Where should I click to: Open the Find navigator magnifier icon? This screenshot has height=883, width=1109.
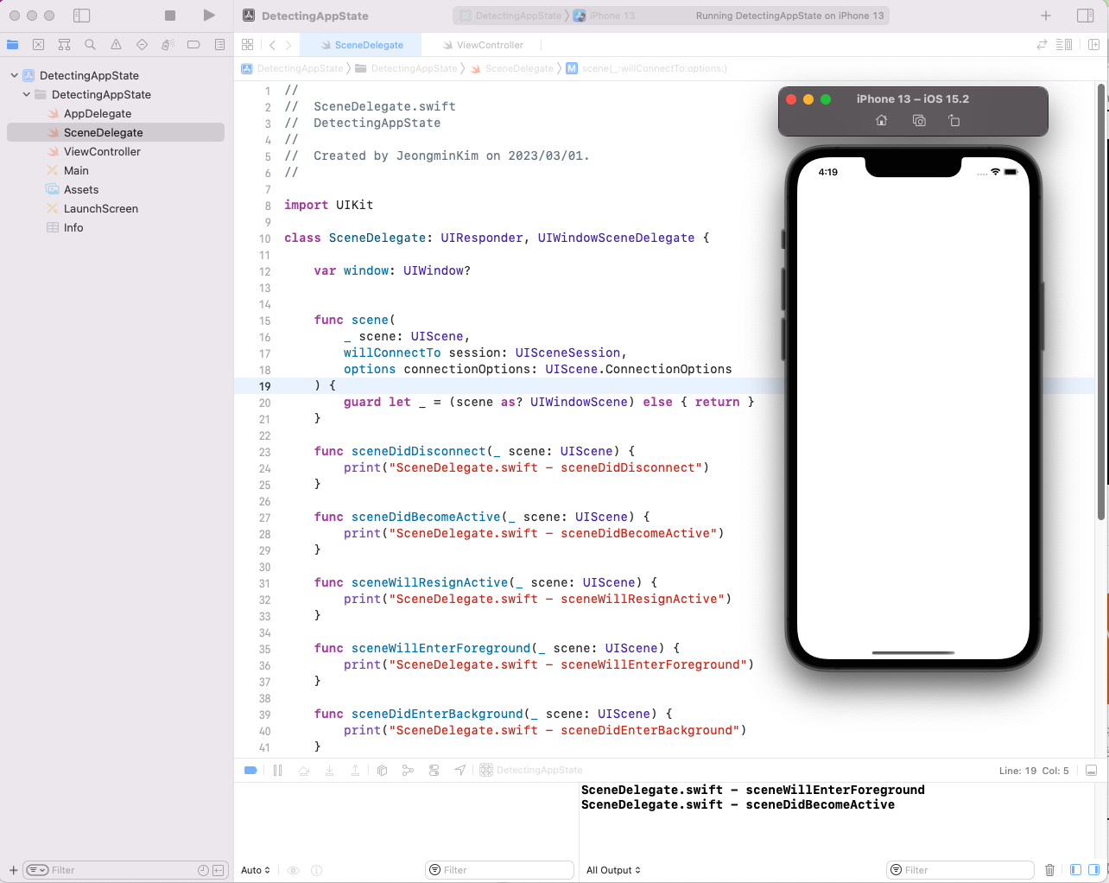click(x=91, y=45)
